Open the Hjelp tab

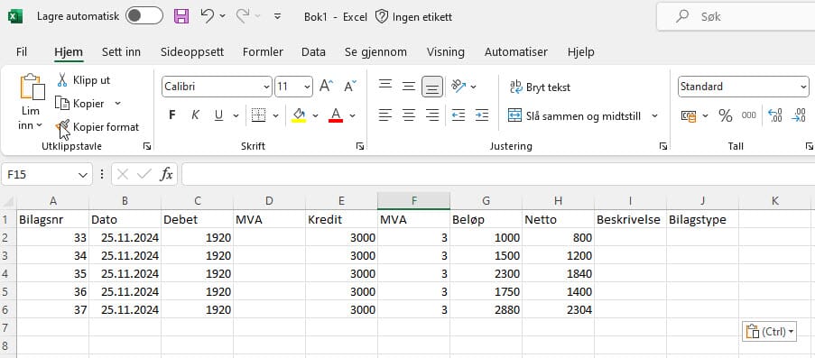[581, 52]
